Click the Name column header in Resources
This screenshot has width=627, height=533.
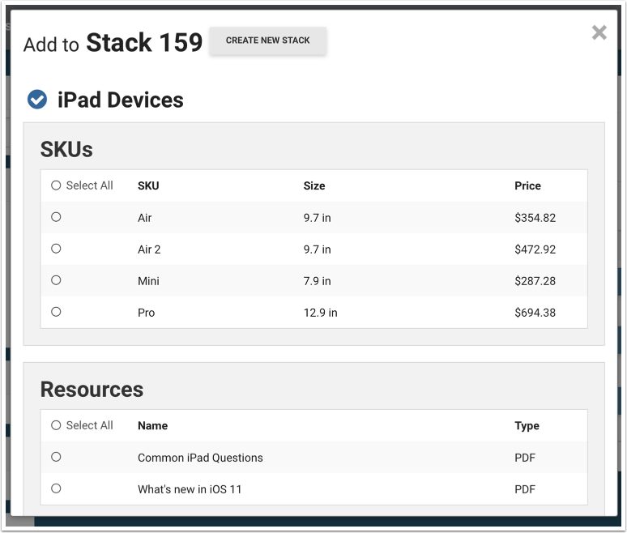point(153,426)
